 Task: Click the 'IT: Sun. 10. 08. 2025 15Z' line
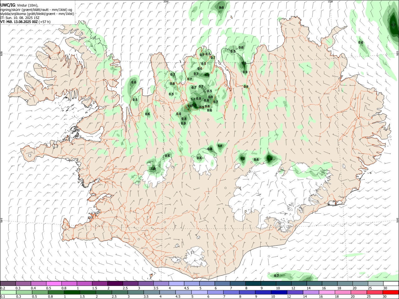point(20,18)
